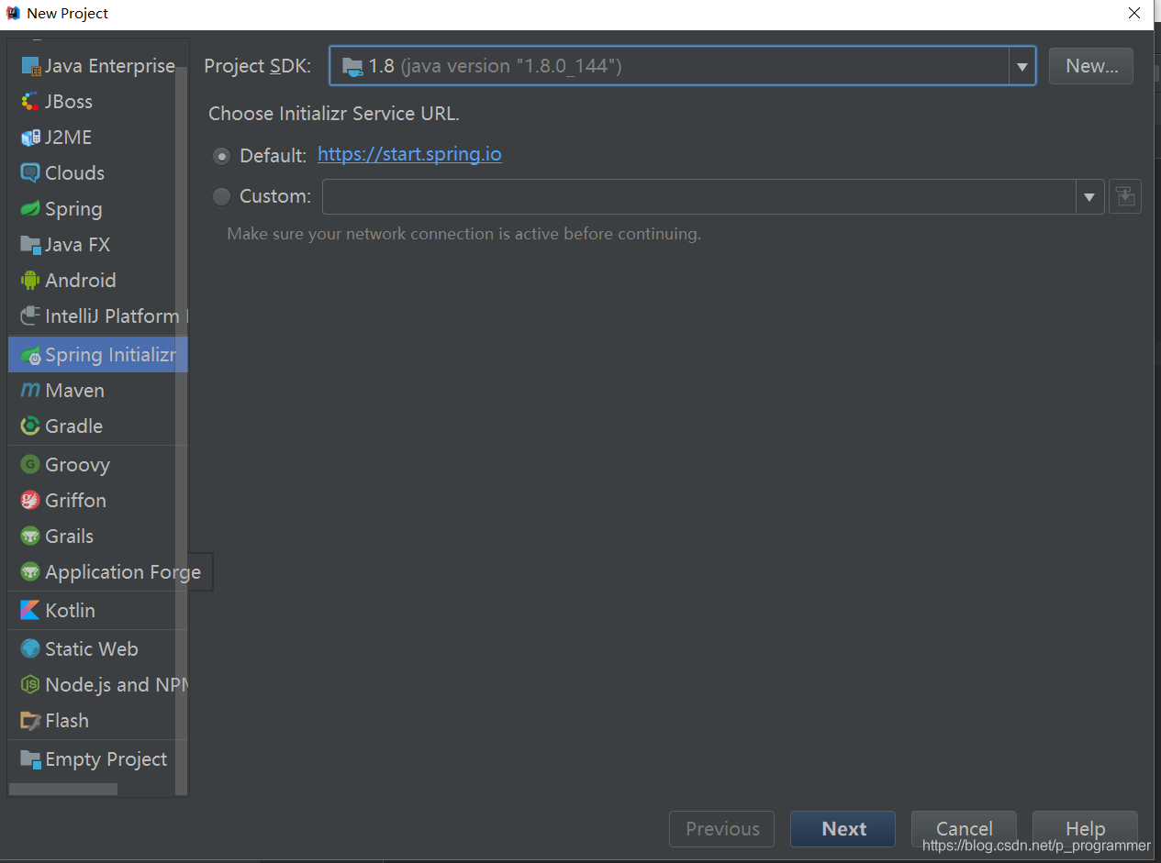Viewport: 1161px width, 863px height.
Task: Click the Java Enterprise icon in the project list
Action: (30, 67)
